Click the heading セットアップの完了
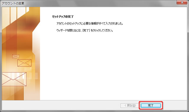 (63, 17)
